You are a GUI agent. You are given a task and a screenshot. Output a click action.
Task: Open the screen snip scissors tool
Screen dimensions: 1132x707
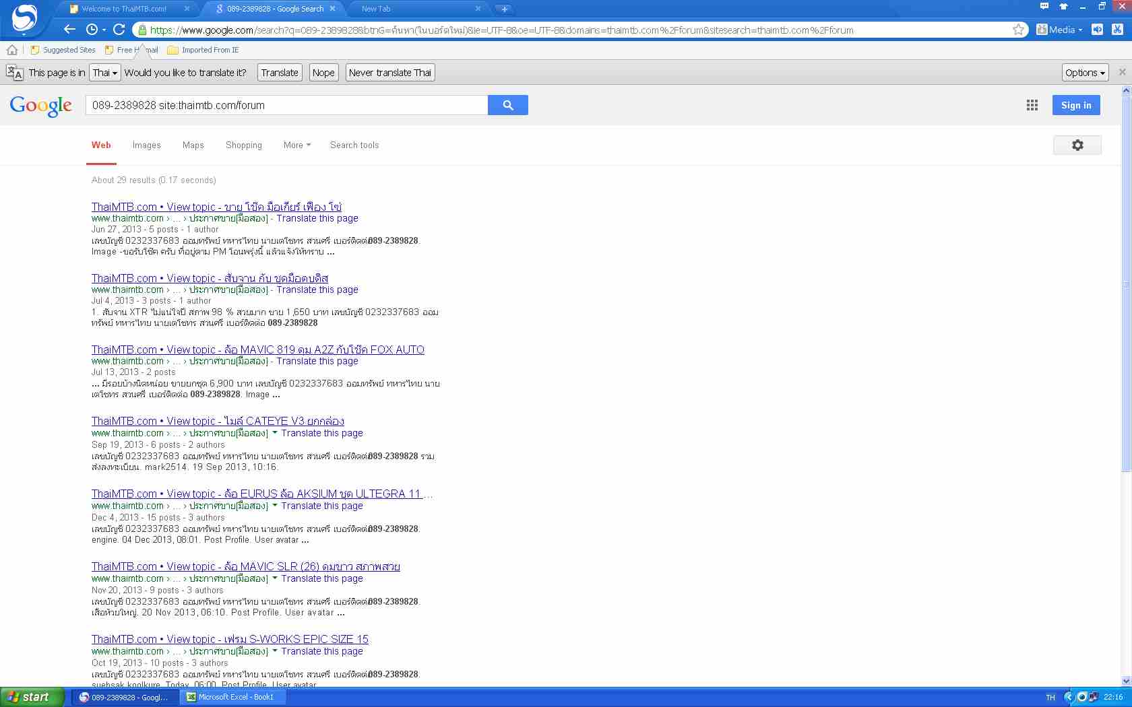point(1117,30)
